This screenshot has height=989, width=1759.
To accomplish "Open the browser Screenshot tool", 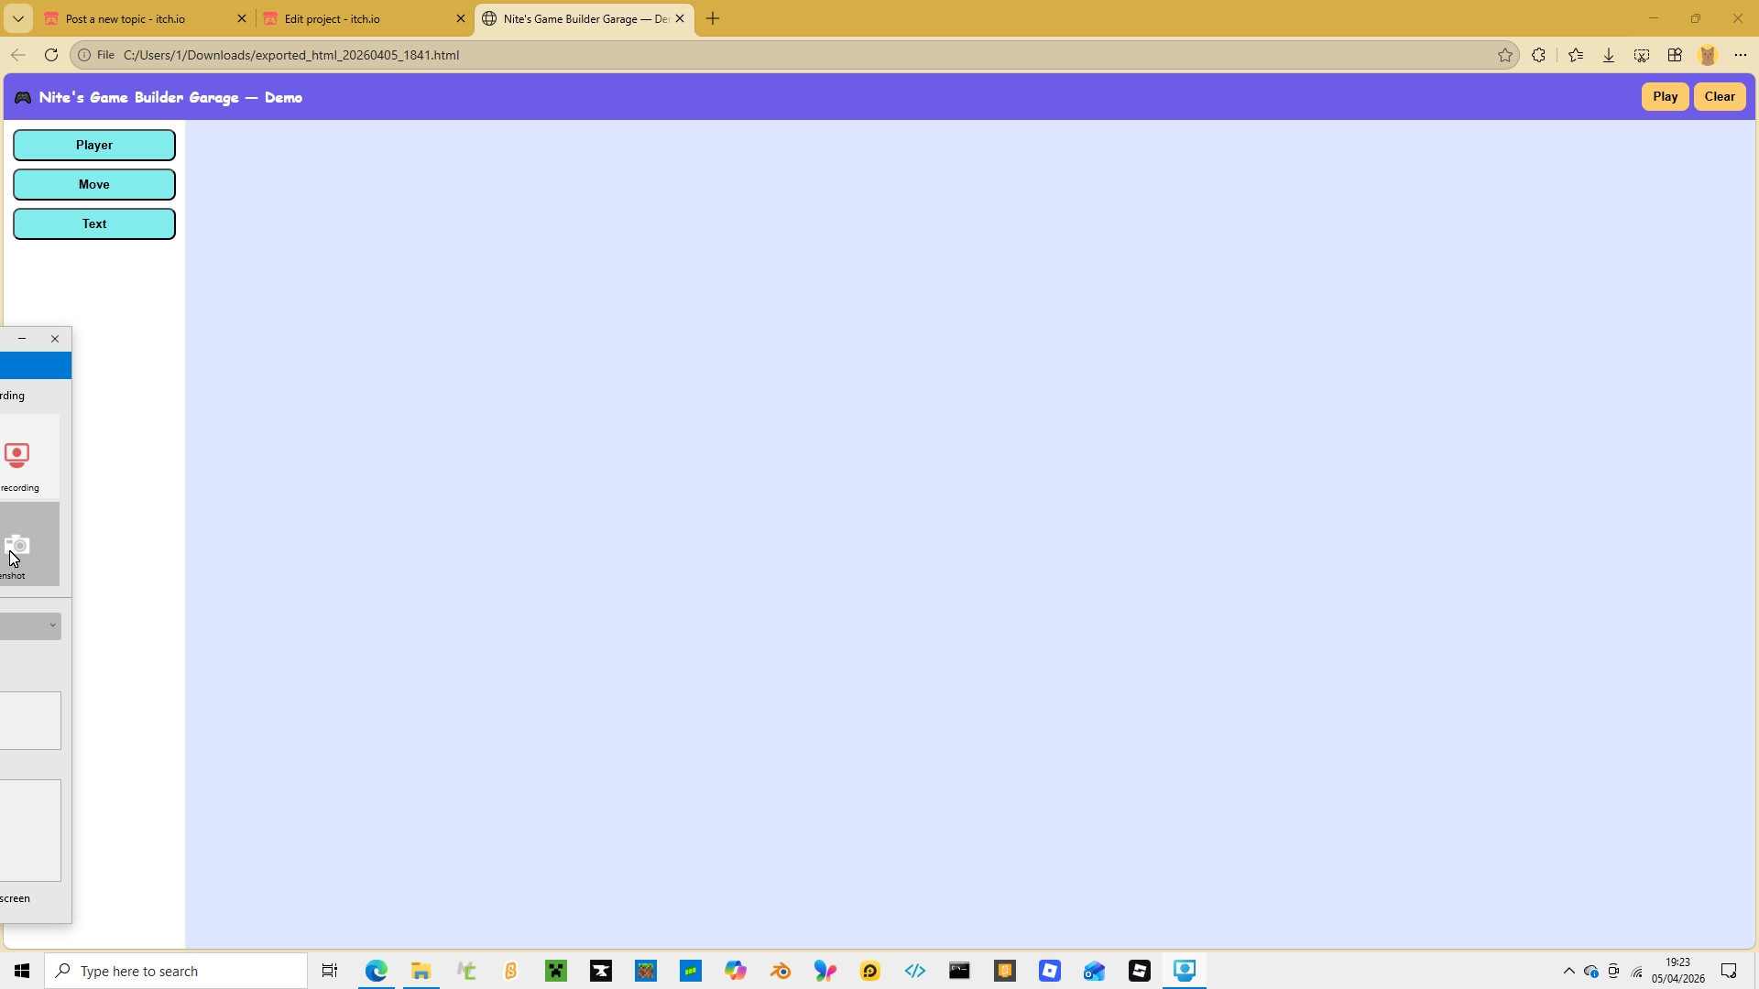I will 1642,55.
